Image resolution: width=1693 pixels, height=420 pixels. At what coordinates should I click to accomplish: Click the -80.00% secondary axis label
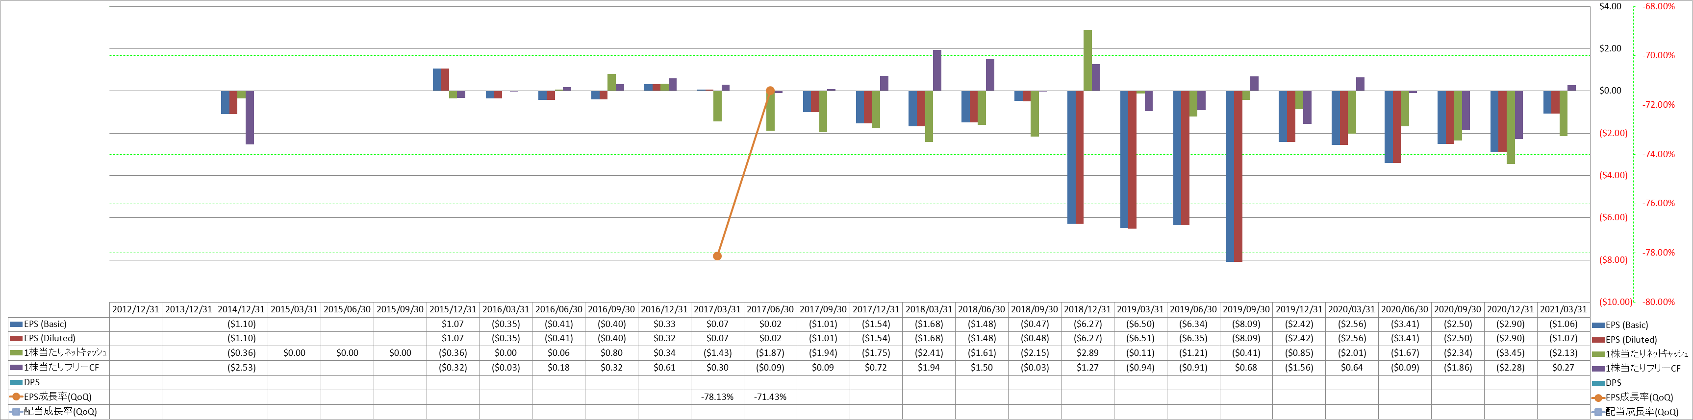click(1659, 302)
